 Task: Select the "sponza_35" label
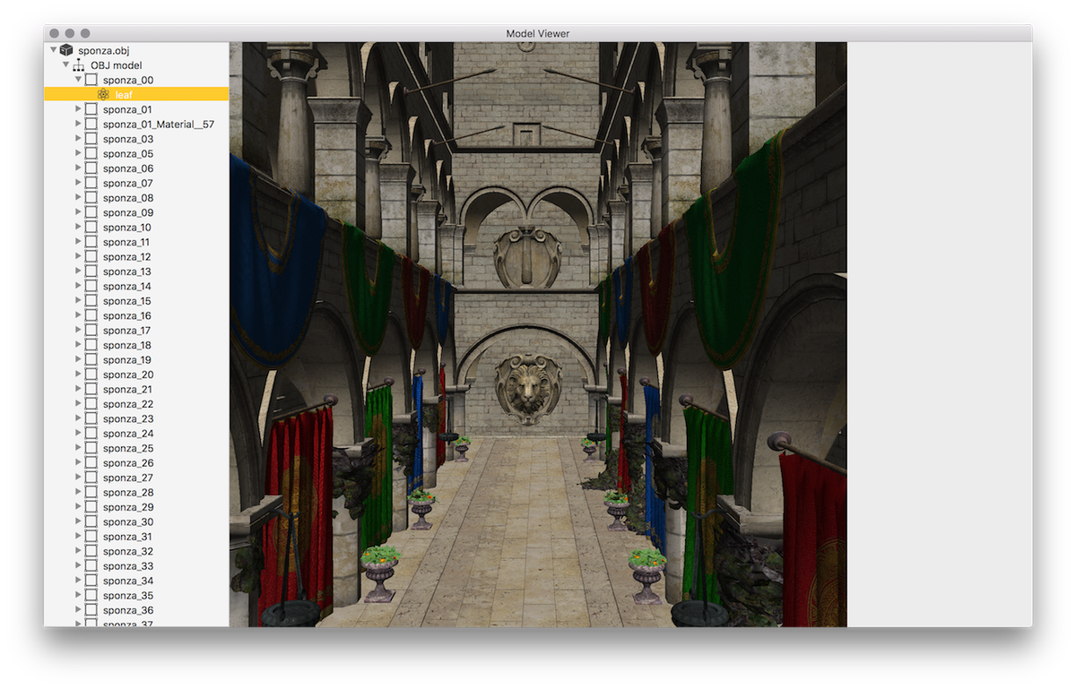click(128, 596)
